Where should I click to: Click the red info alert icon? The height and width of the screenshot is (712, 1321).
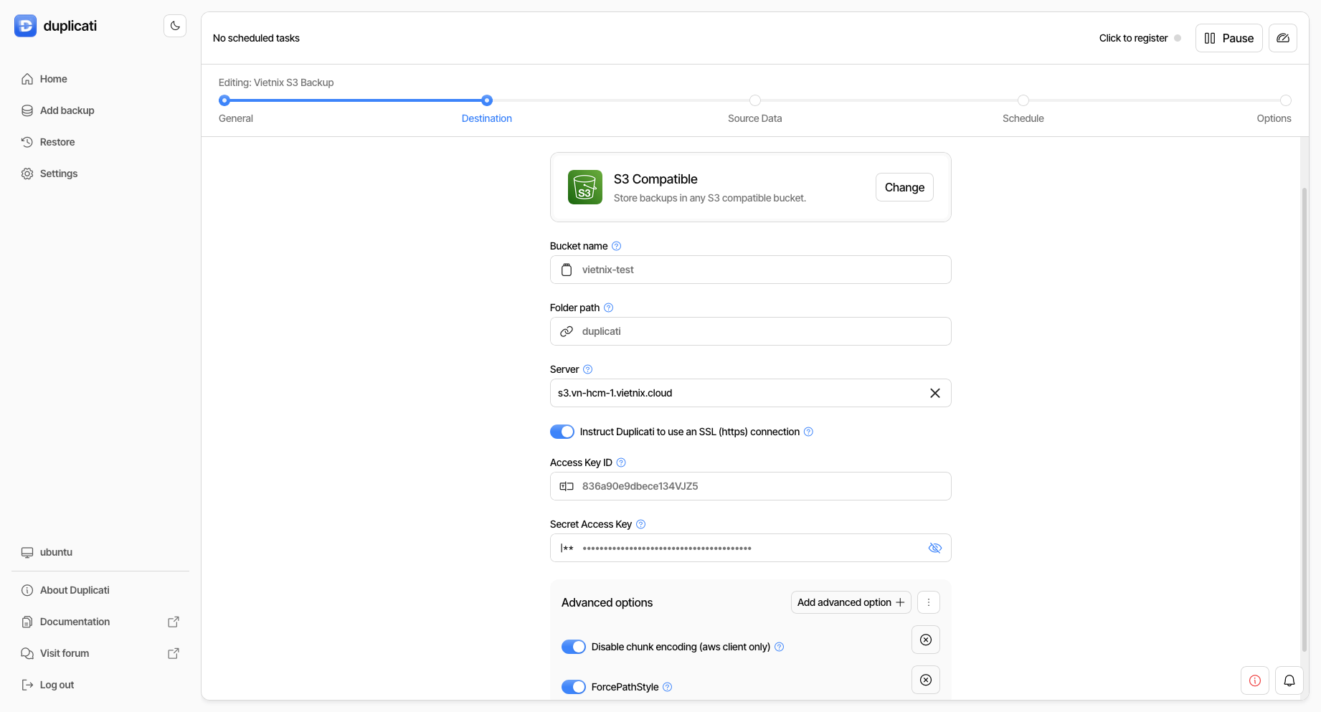1254,680
